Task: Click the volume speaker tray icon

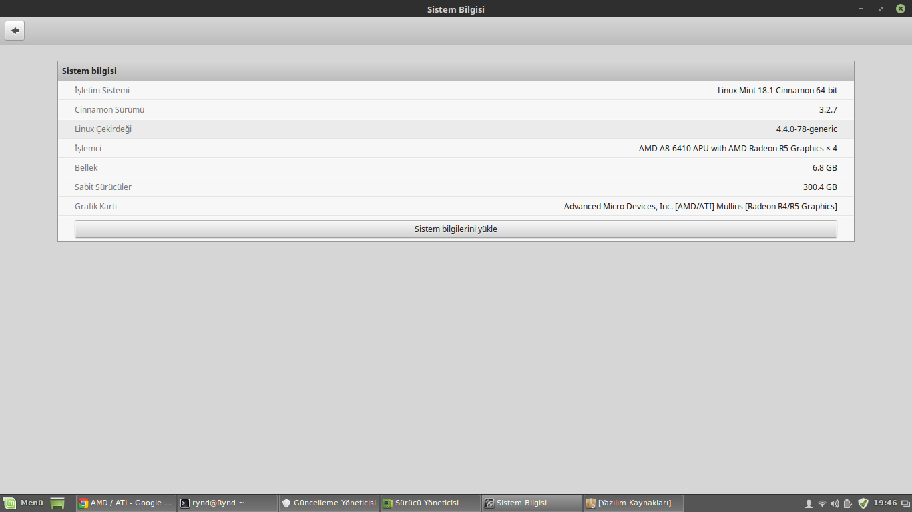Action: coord(835,503)
